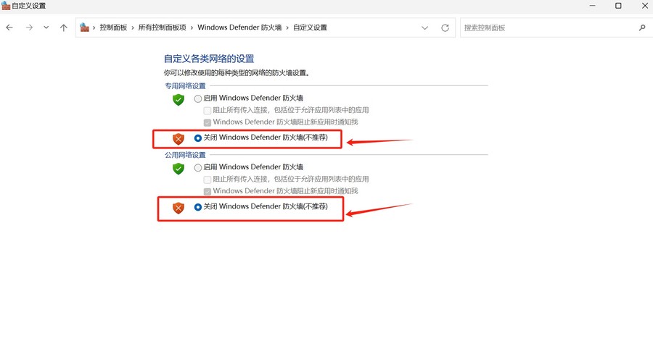Expand chevron after the address bar icon

94,28
